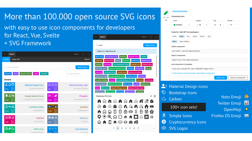
Task: Open React component information link
Action: pyautogui.click(x=194, y=73)
